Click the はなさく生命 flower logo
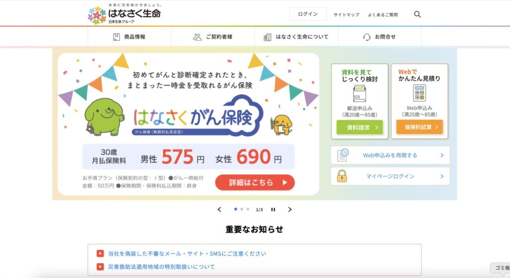This screenshot has height=278, width=510. [x=97, y=15]
